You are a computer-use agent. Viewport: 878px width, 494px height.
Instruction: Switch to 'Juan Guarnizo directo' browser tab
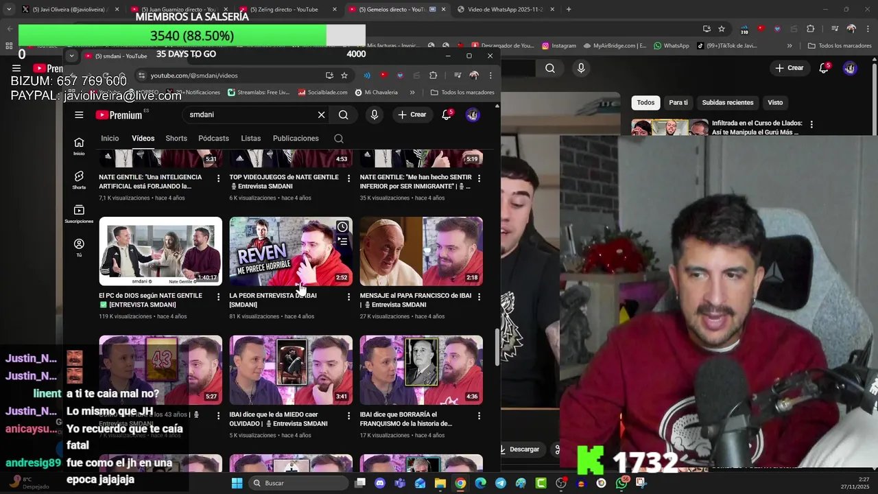pos(178,10)
